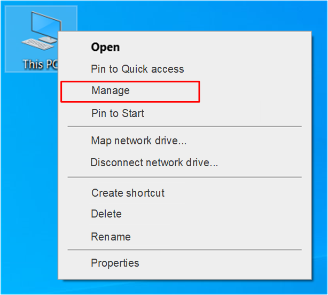This screenshot has width=328, height=295.
Task: Click the separator line below Pin to Start
Action: [x=184, y=127]
